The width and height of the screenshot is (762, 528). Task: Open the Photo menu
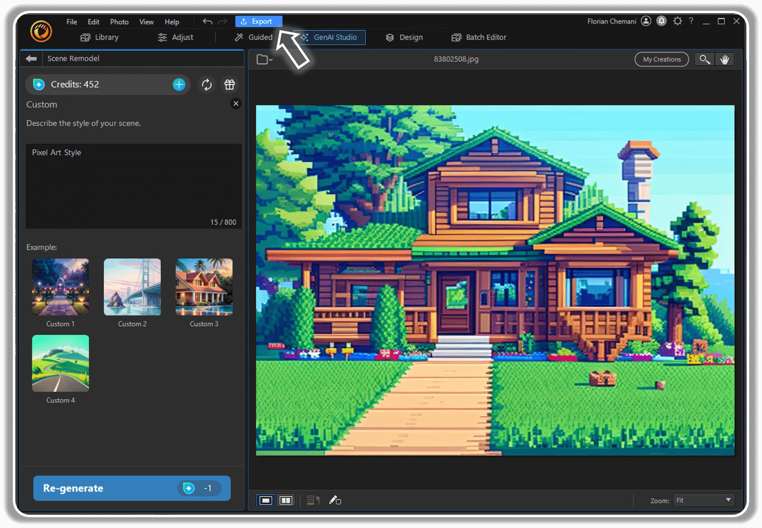click(119, 22)
